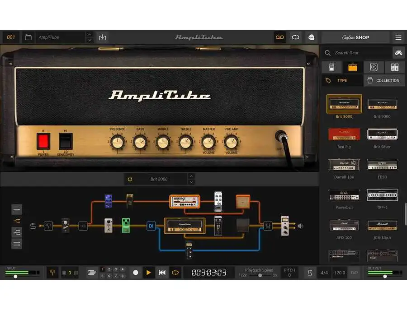This screenshot has height=310, width=407.
Task: Select the amplifiers gear category
Action: pyautogui.click(x=352, y=67)
